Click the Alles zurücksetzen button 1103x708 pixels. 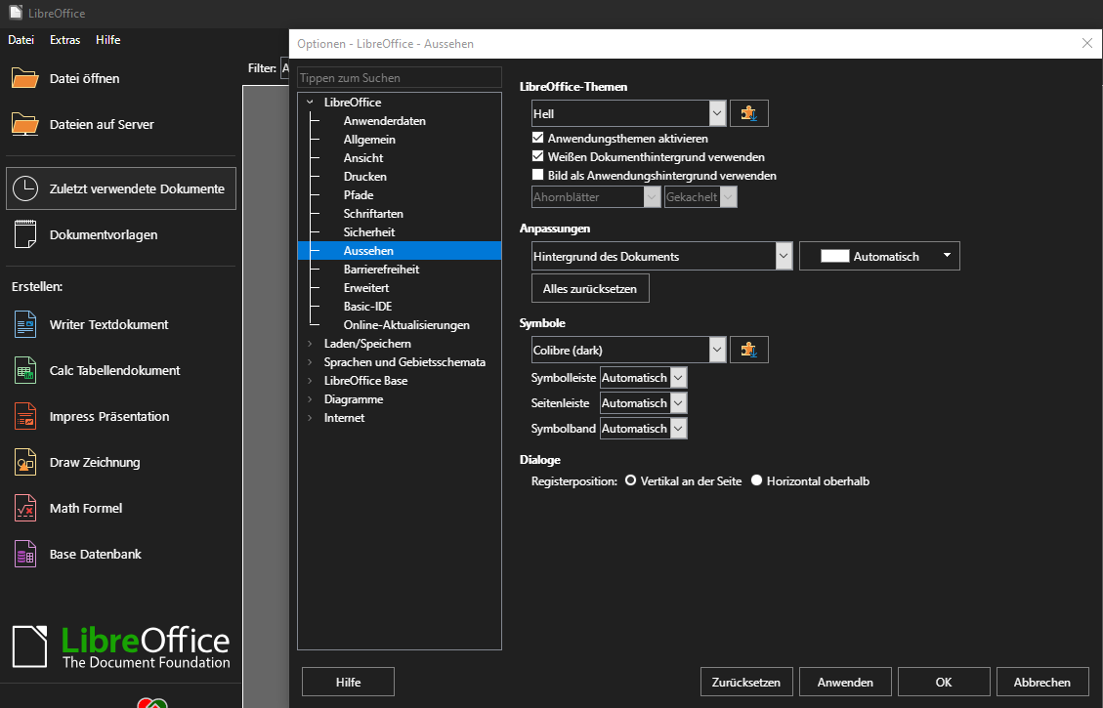590,288
